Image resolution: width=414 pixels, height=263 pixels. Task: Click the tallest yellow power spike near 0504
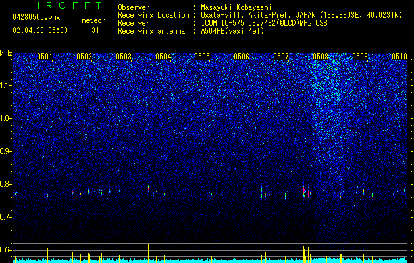pyautogui.click(x=148, y=253)
